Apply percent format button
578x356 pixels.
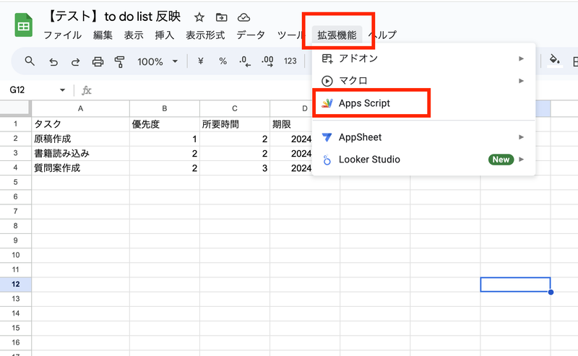pos(223,61)
